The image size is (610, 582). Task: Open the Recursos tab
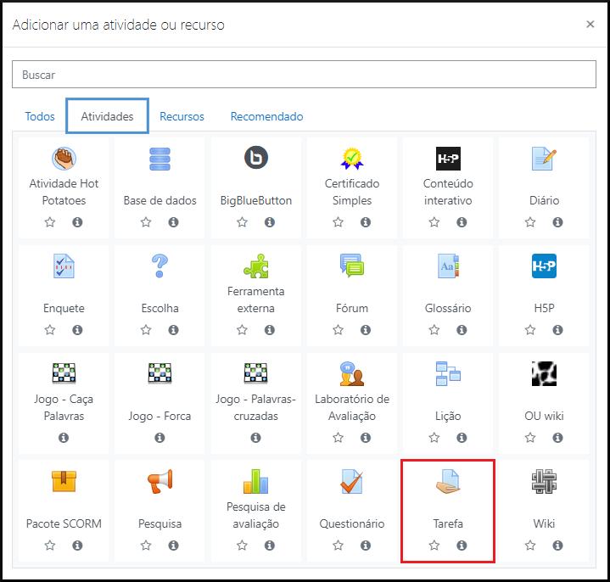pyautogui.click(x=182, y=116)
